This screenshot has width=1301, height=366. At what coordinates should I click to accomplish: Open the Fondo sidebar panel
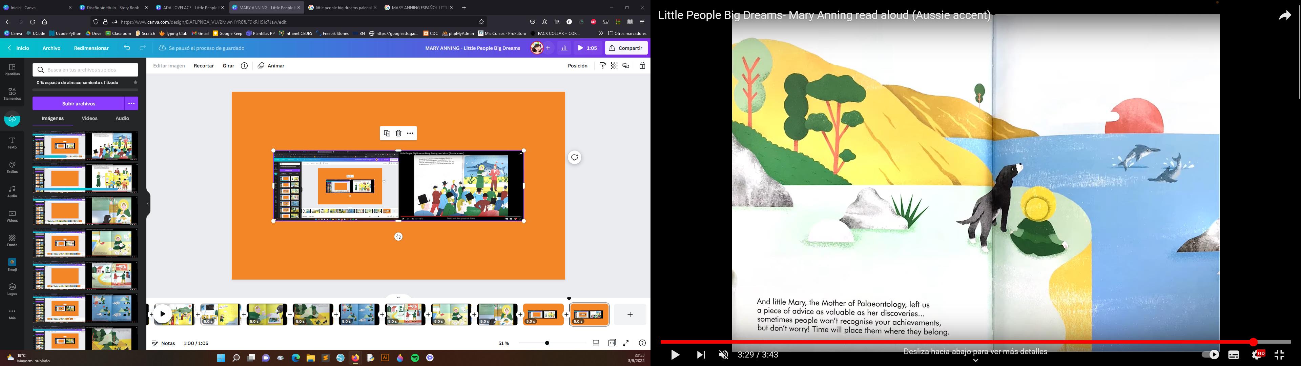[x=12, y=241]
